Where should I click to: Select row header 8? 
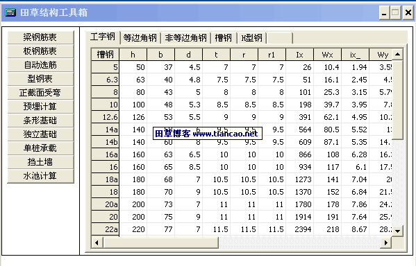tap(106, 92)
